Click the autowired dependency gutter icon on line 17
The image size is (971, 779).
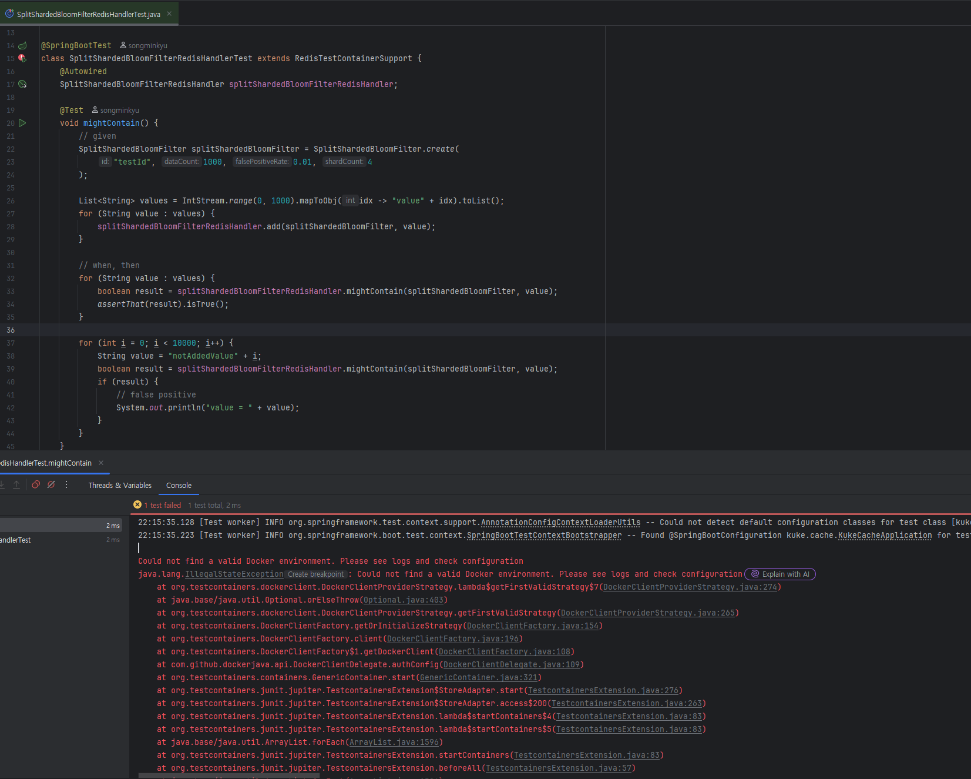click(22, 84)
